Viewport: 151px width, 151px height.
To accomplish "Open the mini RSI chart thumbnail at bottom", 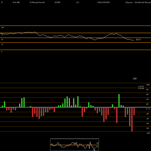I will point(75,145).
